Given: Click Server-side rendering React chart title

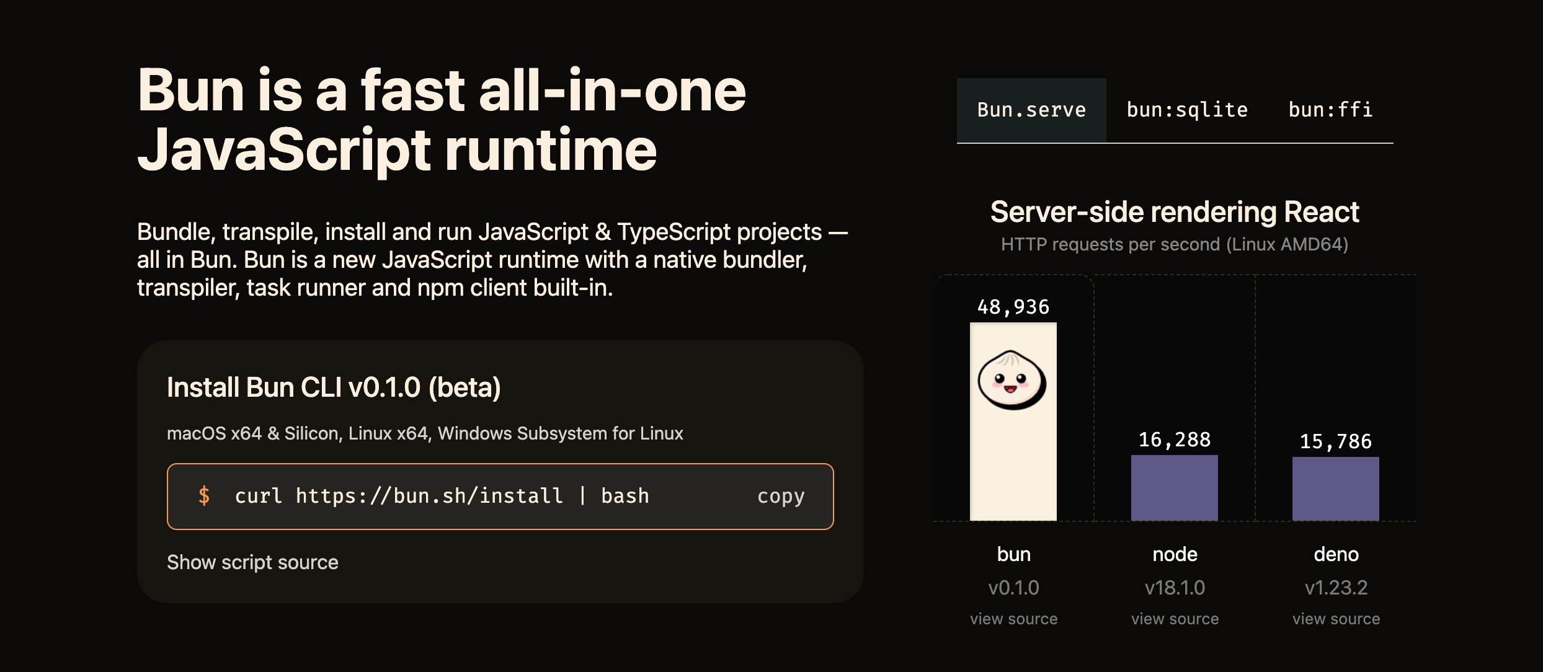Looking at the screenshot, I should 1174,212.
